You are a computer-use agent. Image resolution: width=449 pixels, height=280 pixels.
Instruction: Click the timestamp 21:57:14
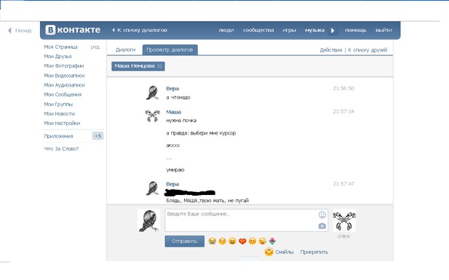pyautogui.click(x=343, y=111)
